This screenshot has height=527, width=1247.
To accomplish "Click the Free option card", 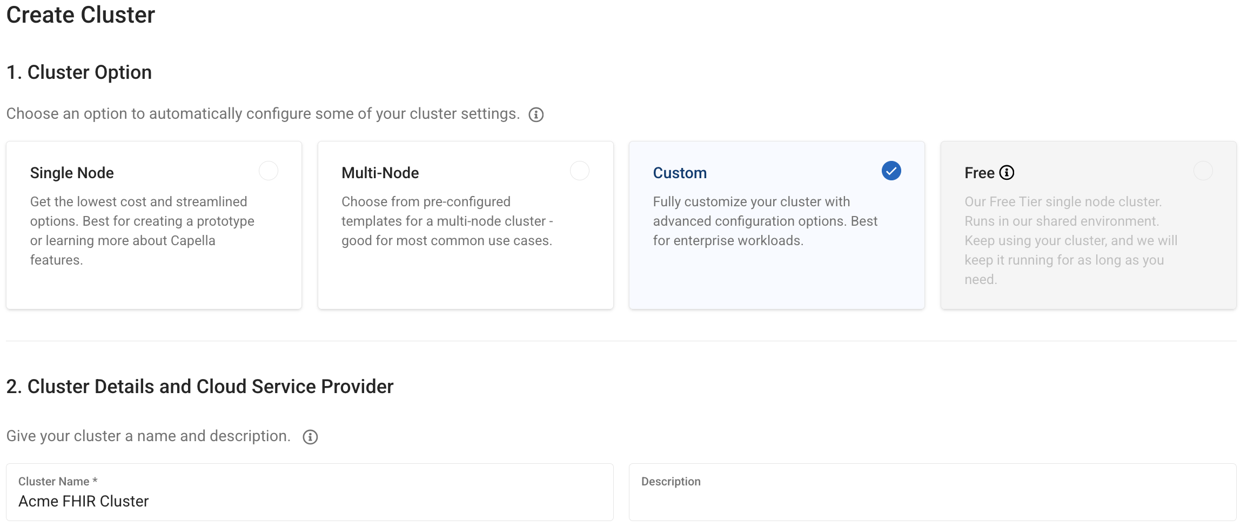I will click(x=1088, y=225).
